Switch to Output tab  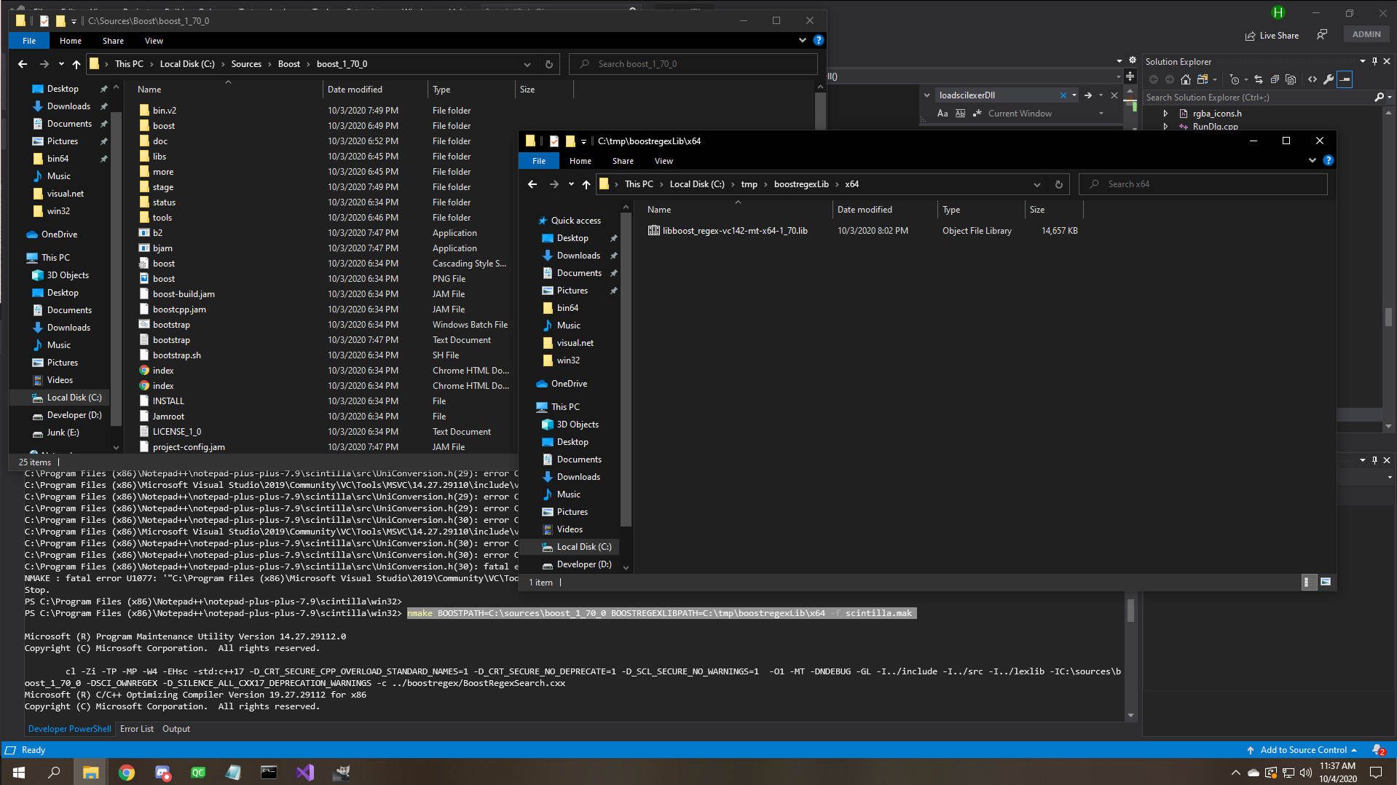click(x=176, y=729)
